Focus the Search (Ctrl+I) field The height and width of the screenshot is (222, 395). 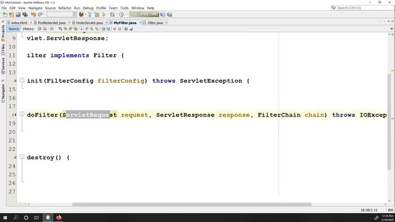click(362, 8)
